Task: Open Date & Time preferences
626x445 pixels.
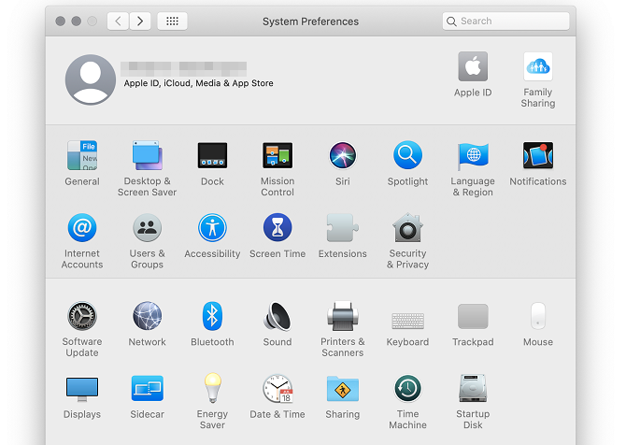Action: pos(277,389)
